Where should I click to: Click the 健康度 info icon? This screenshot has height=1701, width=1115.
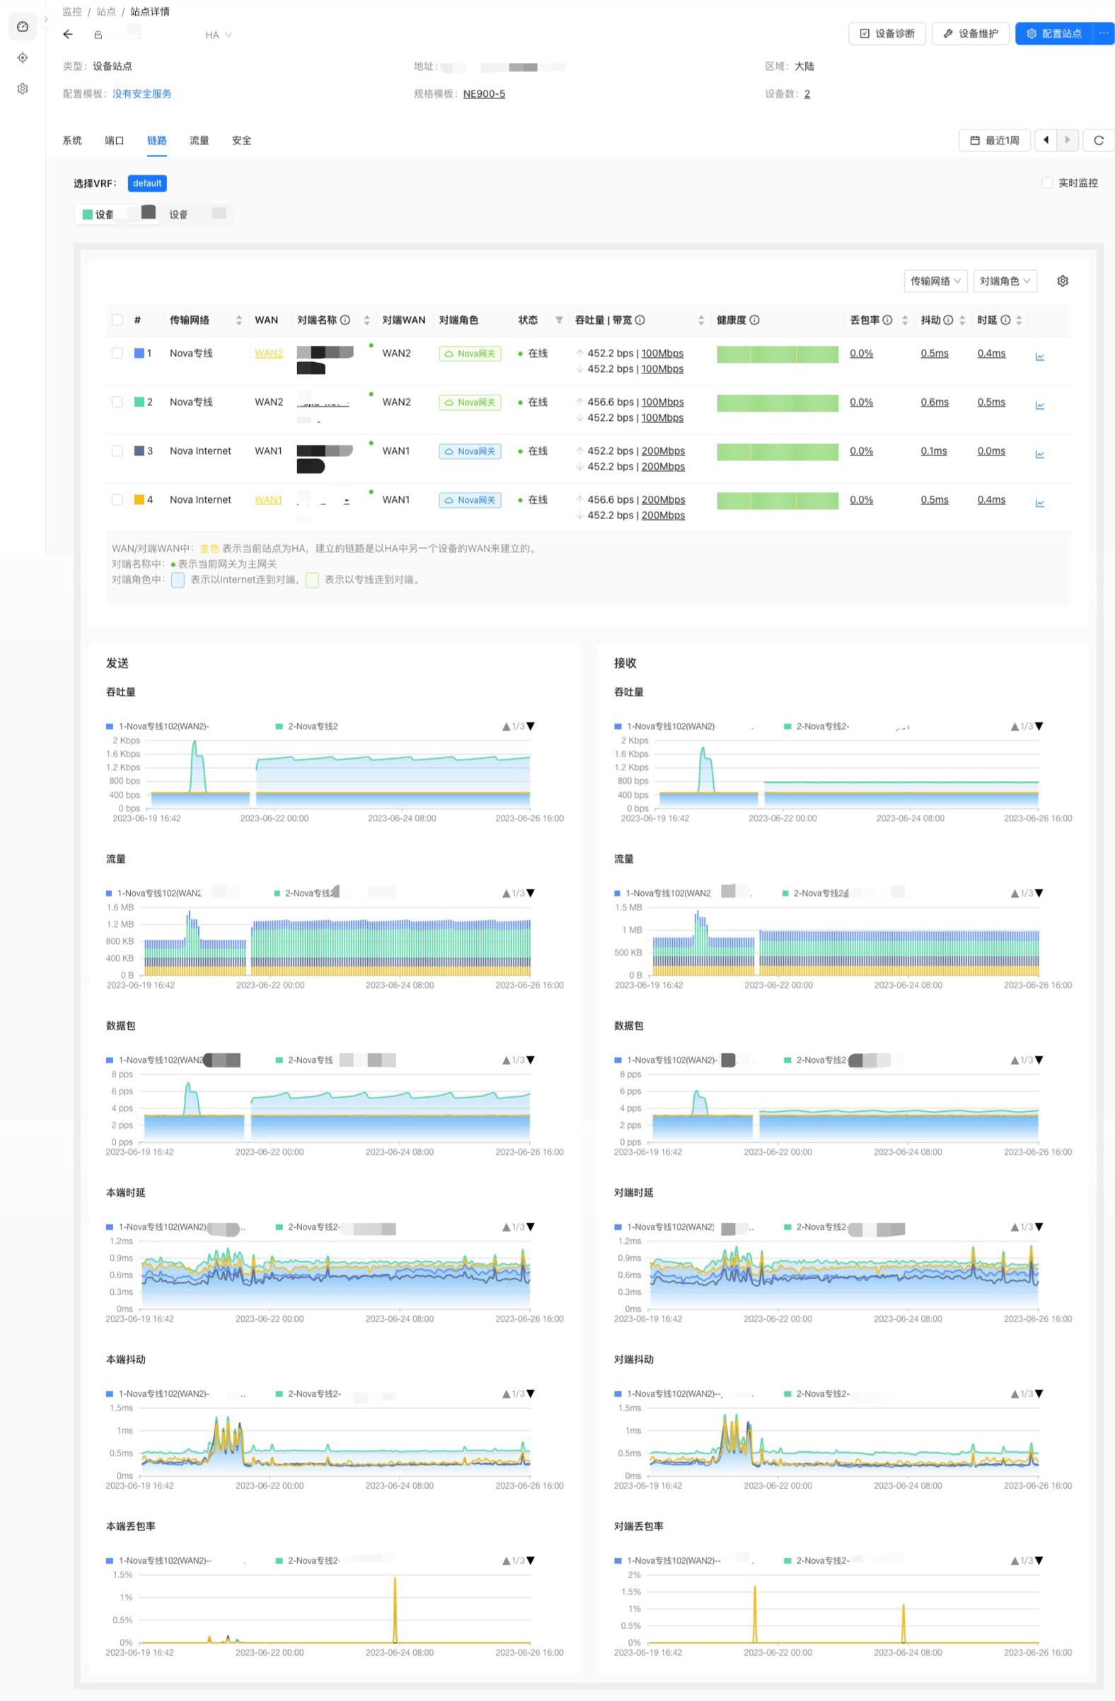coord(754,320)
